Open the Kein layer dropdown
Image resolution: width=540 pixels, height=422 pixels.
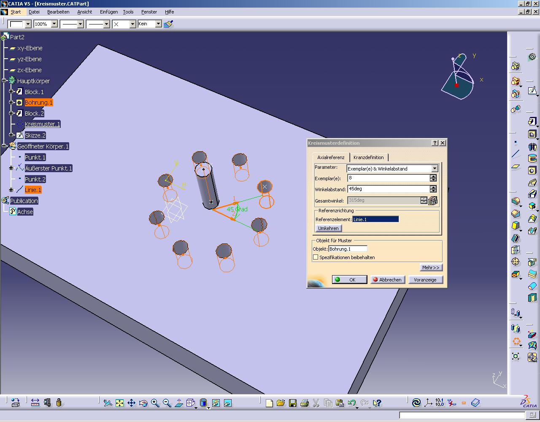pyautogui.click(x=159, y=24)
